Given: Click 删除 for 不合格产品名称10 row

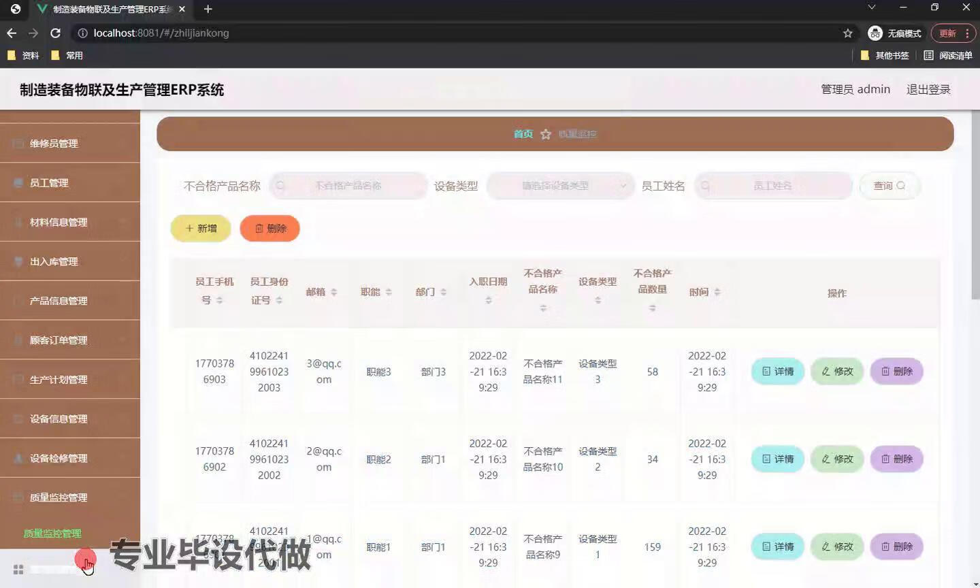Looking at the screenshot, I should coord(896,459).
